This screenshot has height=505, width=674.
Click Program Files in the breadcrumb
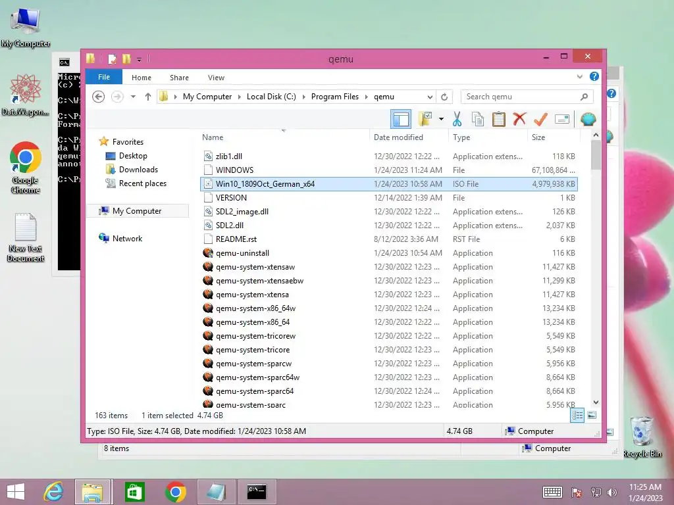[335, 97]
